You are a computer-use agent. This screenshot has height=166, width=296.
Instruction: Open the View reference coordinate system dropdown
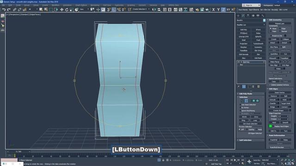tap(84, 9)
